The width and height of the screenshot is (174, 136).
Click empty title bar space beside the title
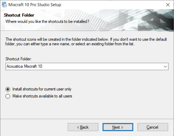pyautogui.click(x=112, y=5)
